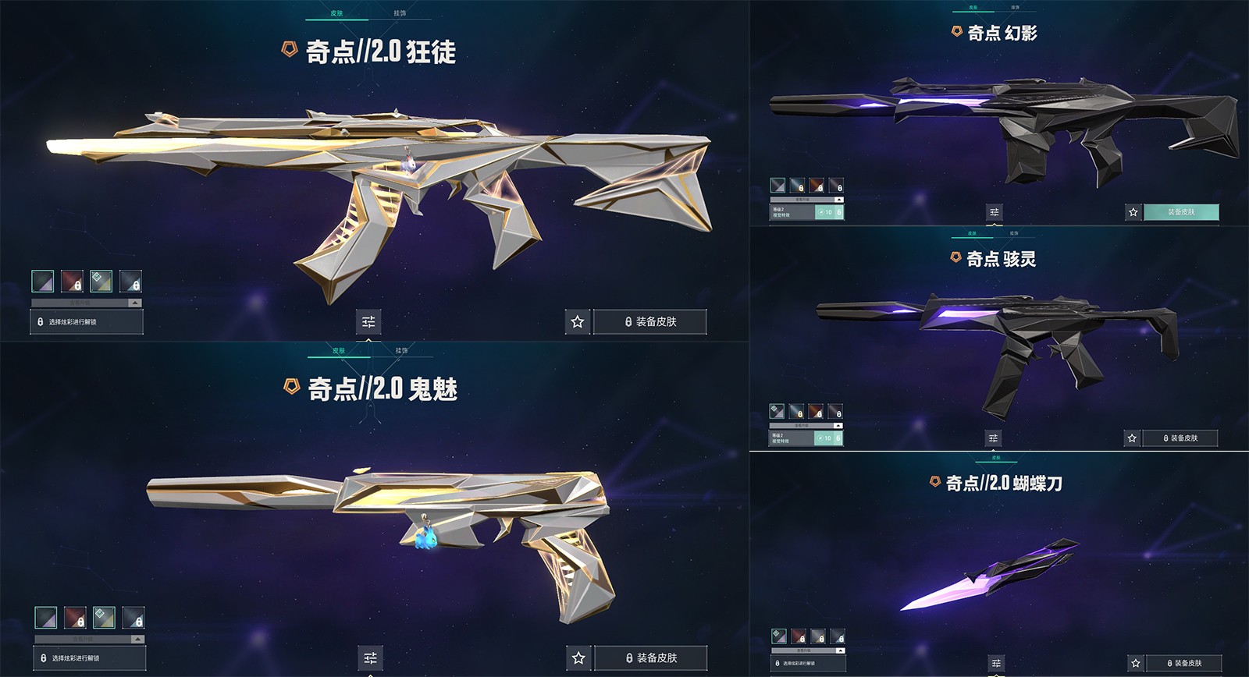The image size is (1249, 677).
Task: Favorite the 奇点//2.0 狂徒 skin with the star icon
Action: (x=578, y=321)
